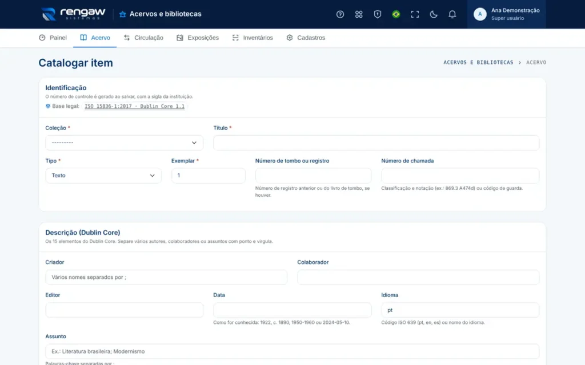Click the Rengaw Sistemas logo

[x=73, y=14]
